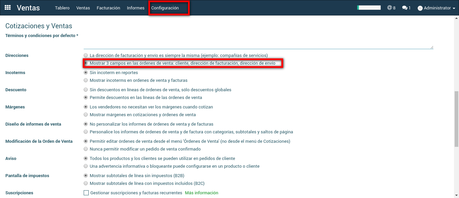459x198 pixels.
Task: Open the Facturación menu
Action: click(x=108, y=8)
